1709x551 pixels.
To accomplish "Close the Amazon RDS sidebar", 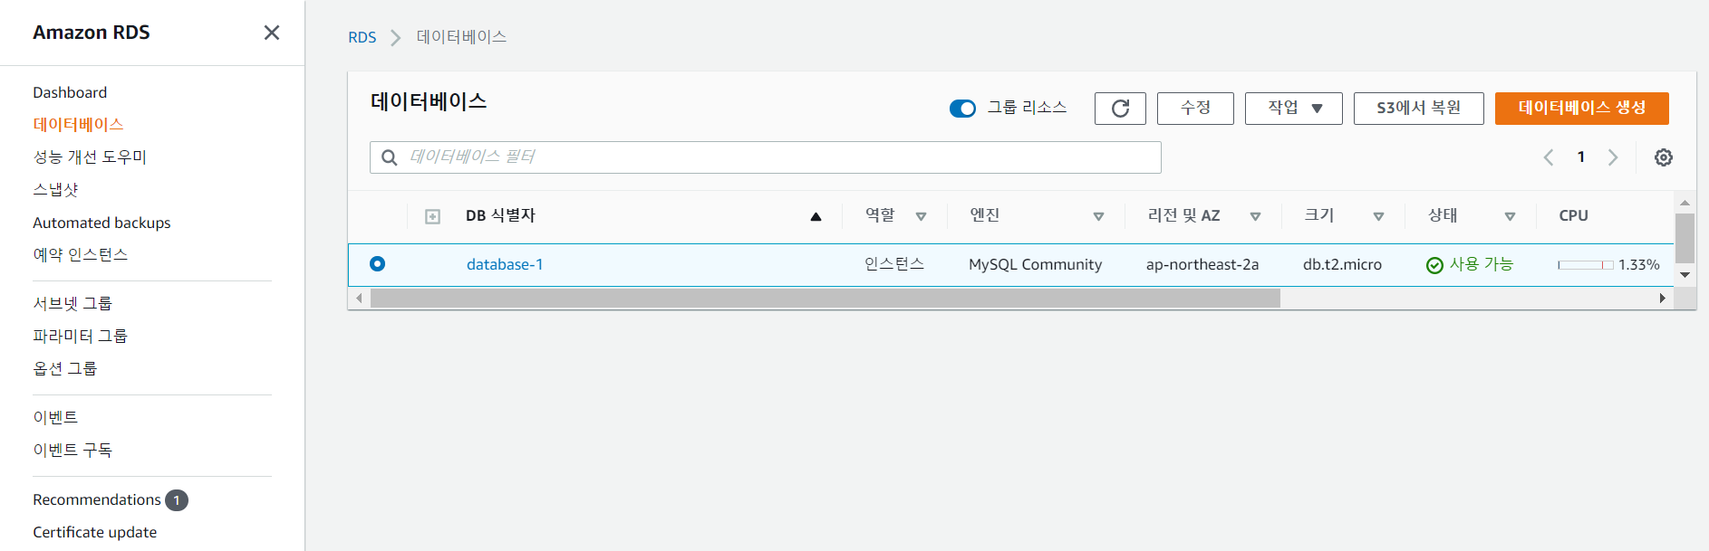I will tap(271, 33).
